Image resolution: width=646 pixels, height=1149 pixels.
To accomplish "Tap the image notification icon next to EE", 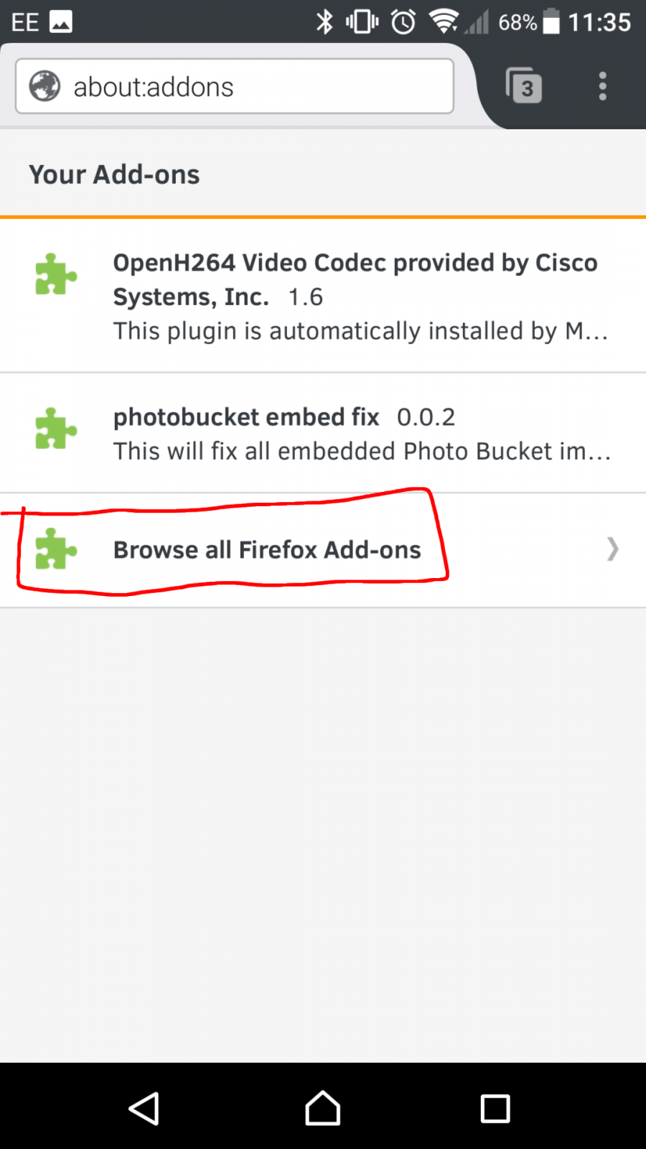I will tap(61, 22).
